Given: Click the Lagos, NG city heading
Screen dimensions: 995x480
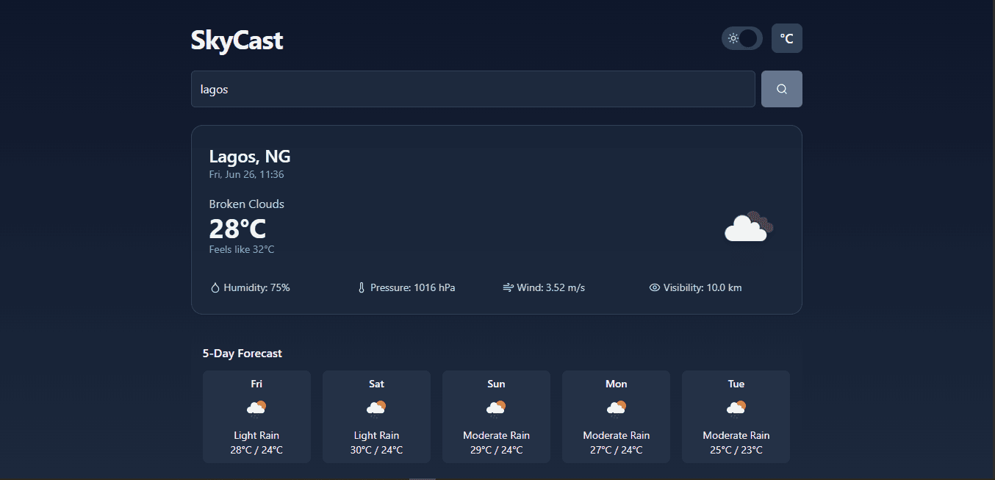Looking at the screenshot, I should point(250,157).
